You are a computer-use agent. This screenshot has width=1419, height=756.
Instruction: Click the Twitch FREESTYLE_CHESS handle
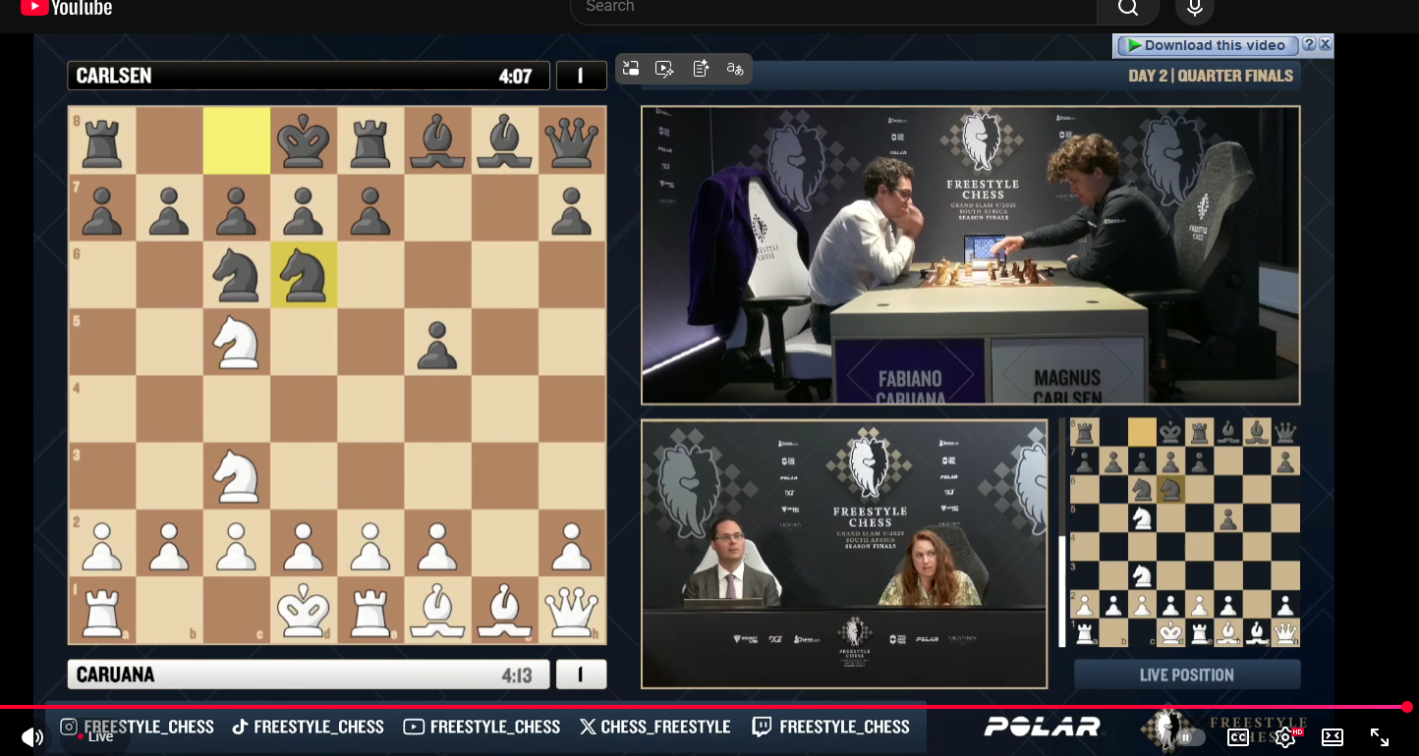click(831, 727)
